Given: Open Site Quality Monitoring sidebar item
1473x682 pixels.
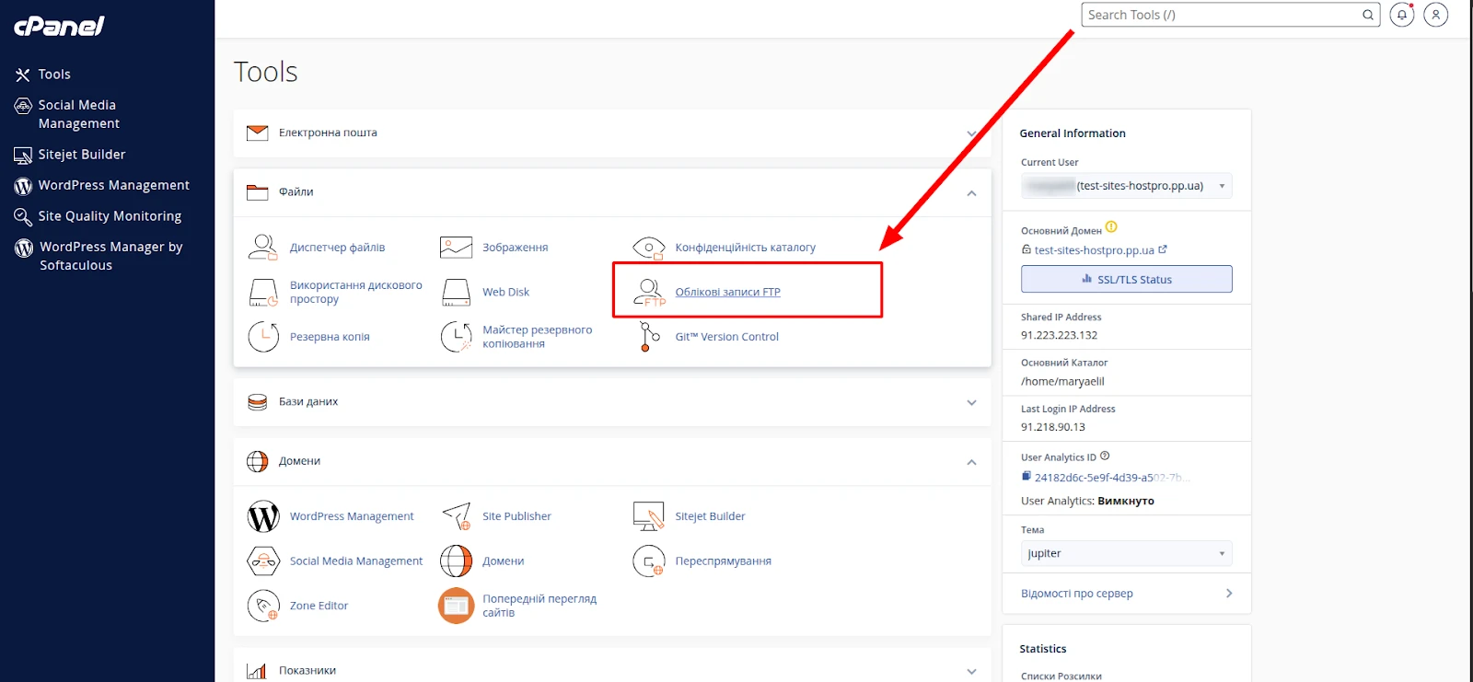Looking at the screenshot, I should point(108,216).
